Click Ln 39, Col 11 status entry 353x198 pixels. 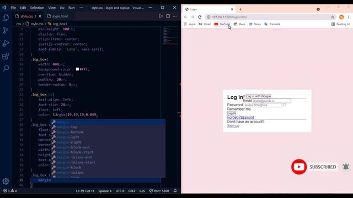pos(85,191)
